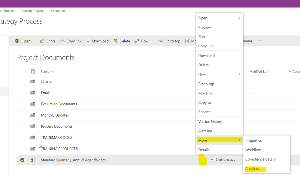Choose Share in the context menu
Viewport: 300px width, 175px height.
click(203, 37)
